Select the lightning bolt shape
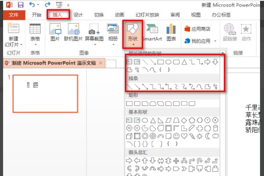 coord(192,136)
